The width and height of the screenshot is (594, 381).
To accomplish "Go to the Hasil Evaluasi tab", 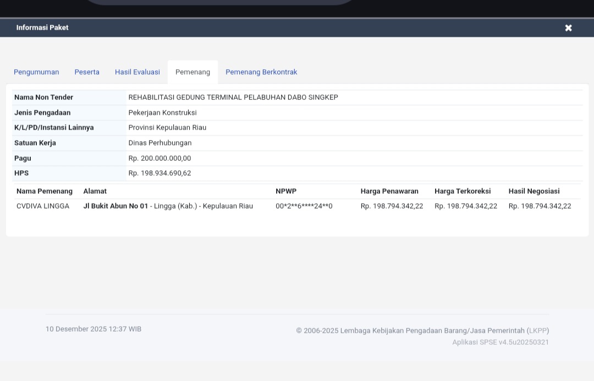I will pos(137,72).
